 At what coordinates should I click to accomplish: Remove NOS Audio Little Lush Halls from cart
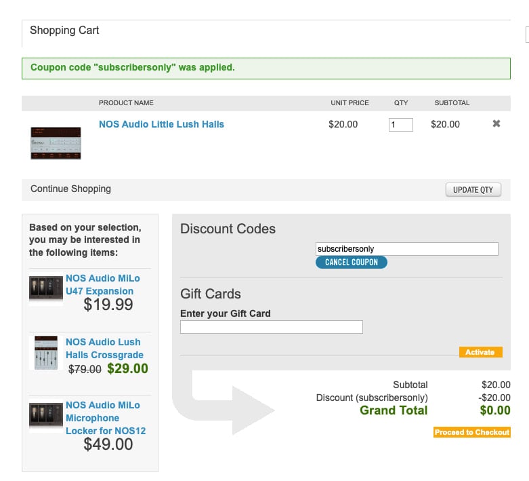coord(496,123)
